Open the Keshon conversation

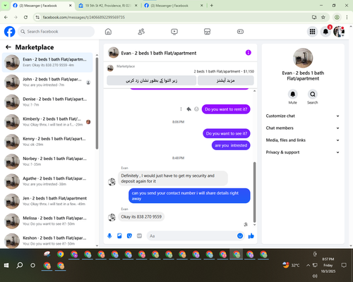[x=47, y=240]
